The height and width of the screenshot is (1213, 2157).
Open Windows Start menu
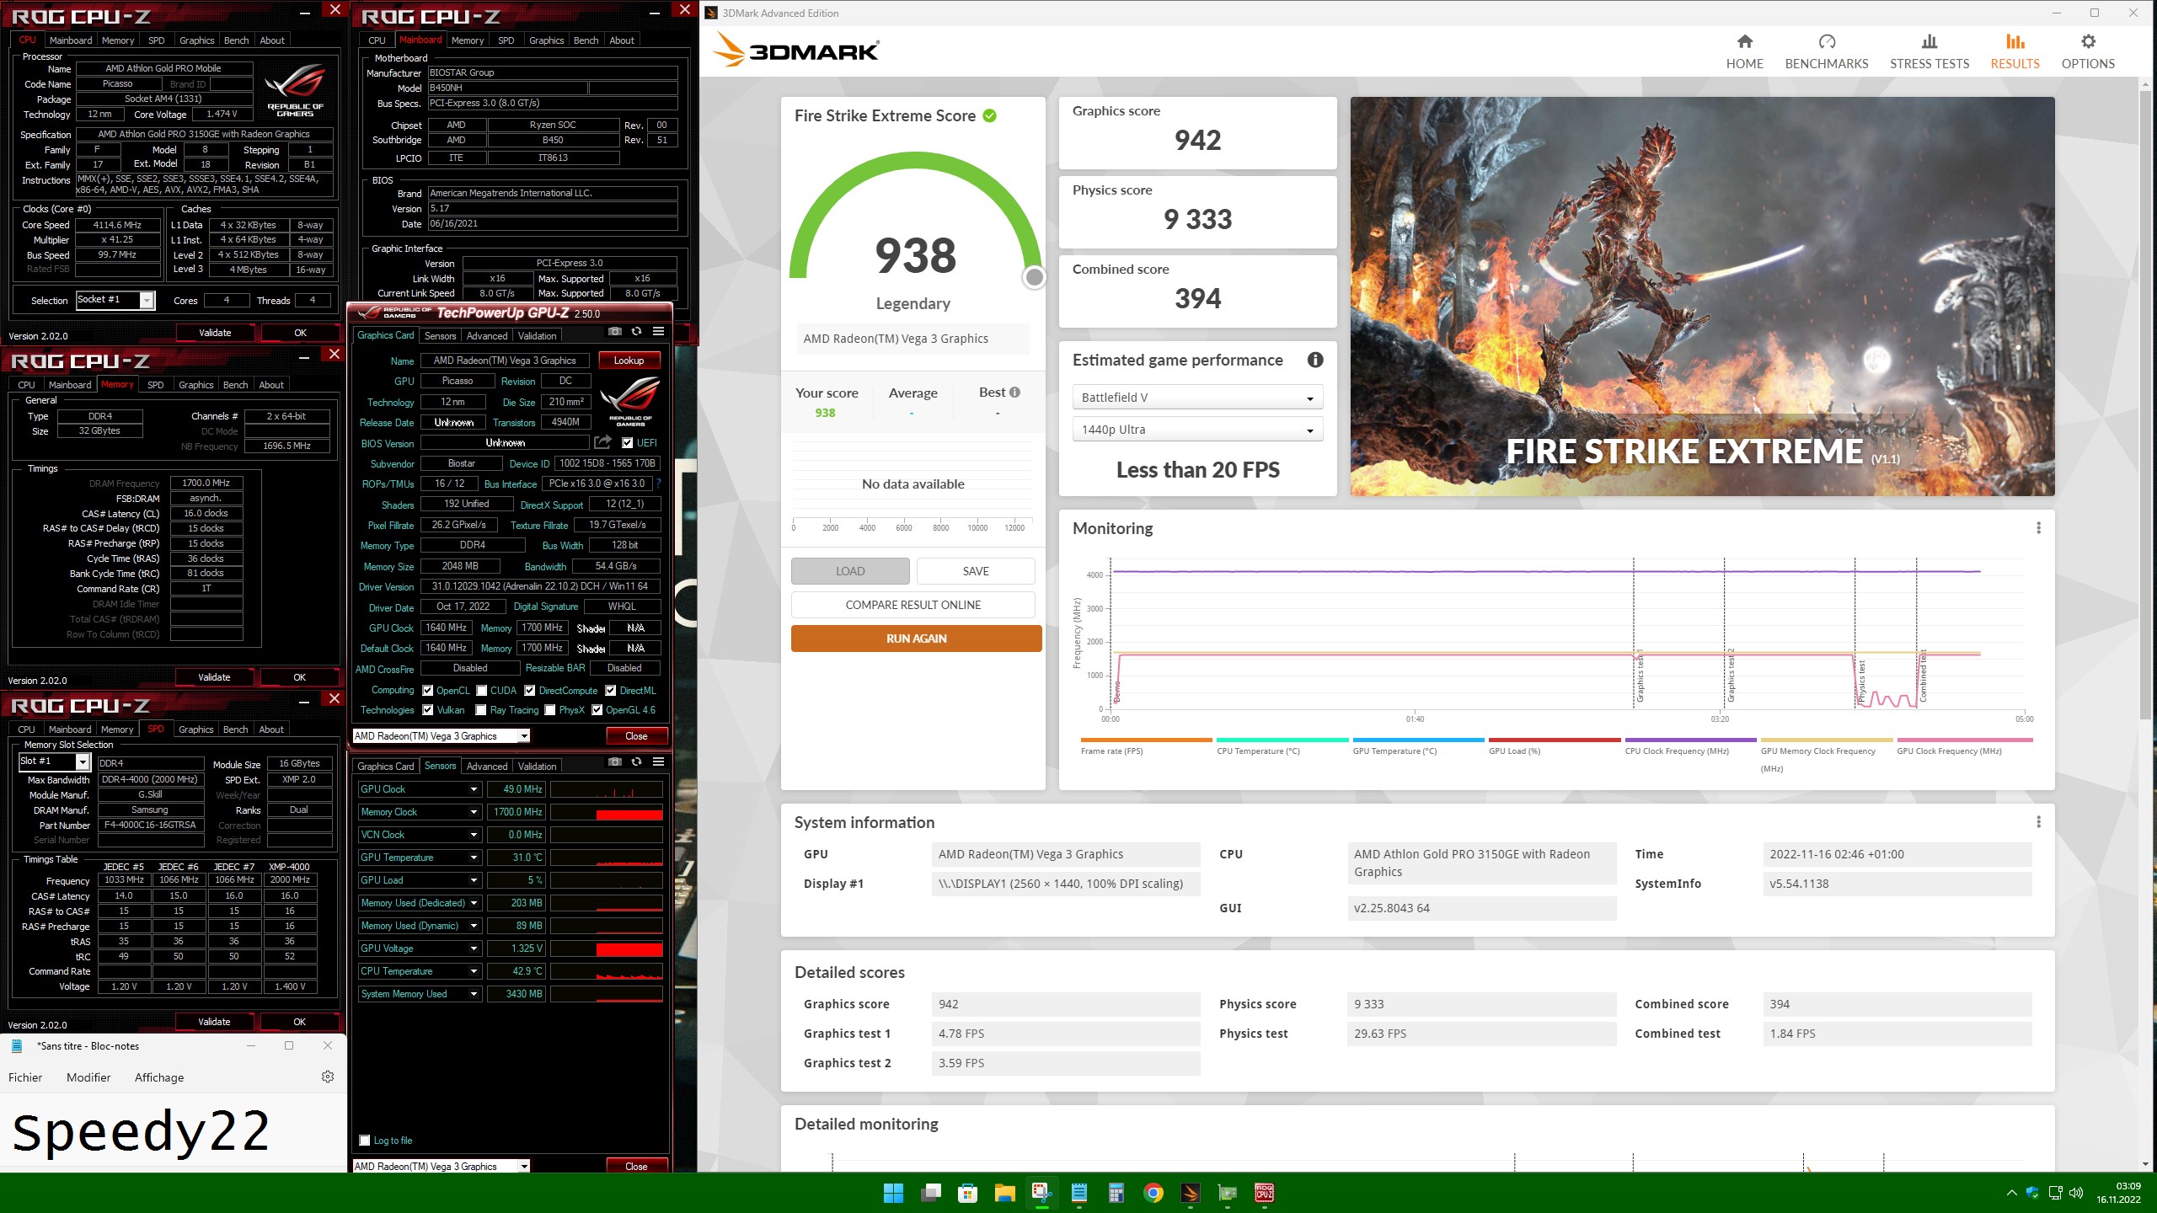[893, 1193]
